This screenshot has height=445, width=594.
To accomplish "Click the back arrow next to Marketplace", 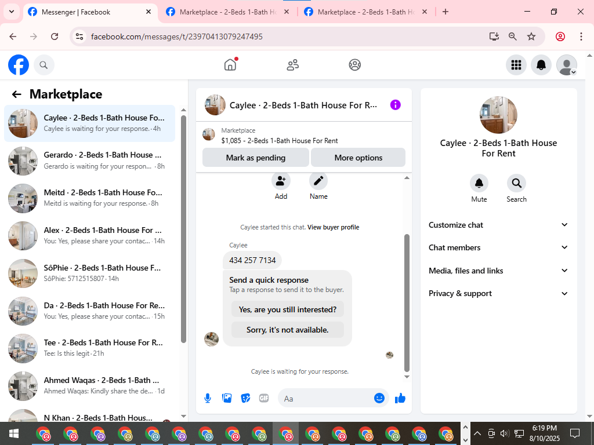I will (x=16, y=94).
